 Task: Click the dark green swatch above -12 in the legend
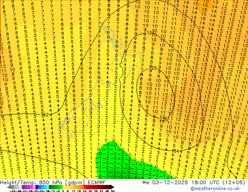tap(50, 187)
